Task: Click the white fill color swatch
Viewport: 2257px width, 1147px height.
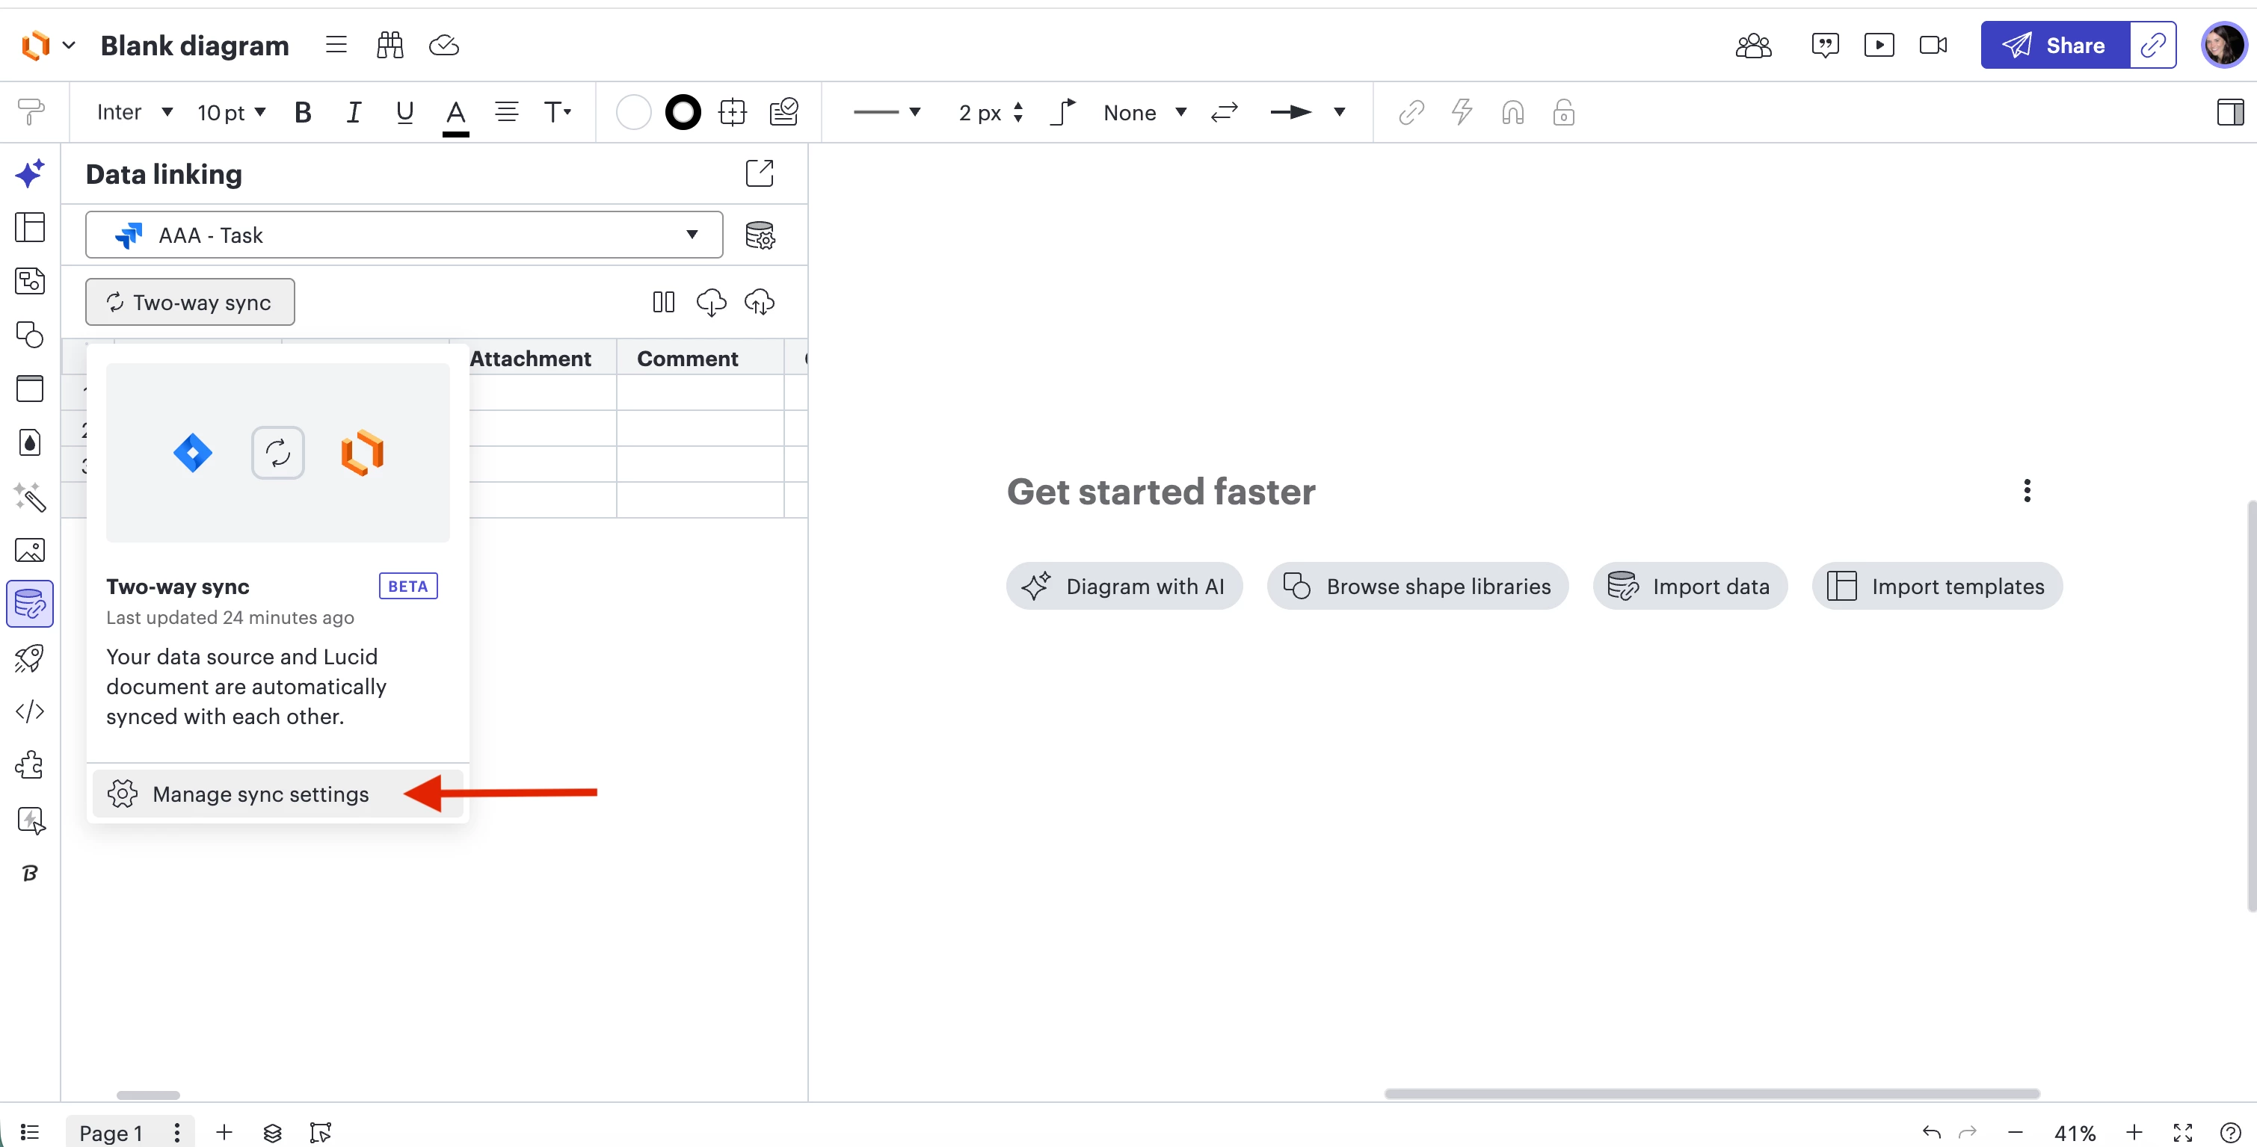Action: 632,112
